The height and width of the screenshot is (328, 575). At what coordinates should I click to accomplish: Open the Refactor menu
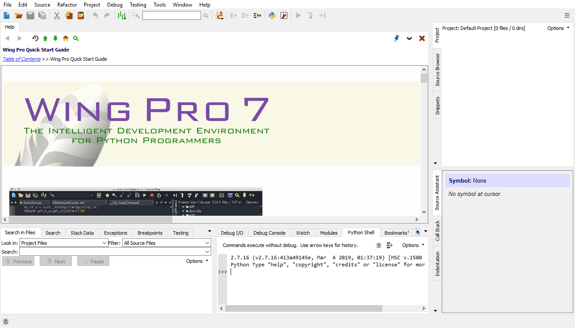click(x=67, y=5)
